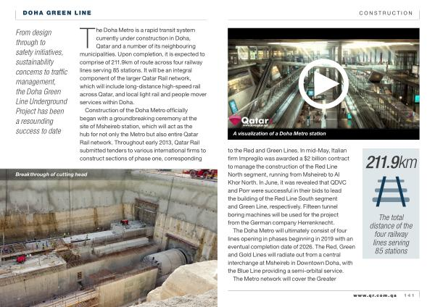The height and width of the screenshot is (307, 435).
Task: Click the railway track icon in infobox
Action: pyautogui.click(x=391, y=191)
